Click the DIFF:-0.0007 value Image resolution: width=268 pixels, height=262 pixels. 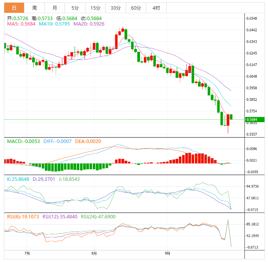(57, 141)
